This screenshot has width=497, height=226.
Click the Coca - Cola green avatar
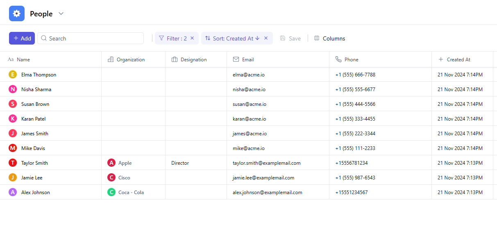pyautogui.click(x=111, y=192)
